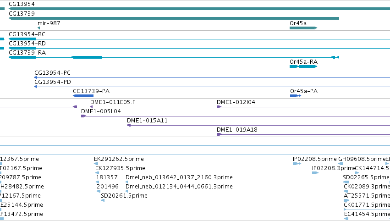Click the CK02089.3prime EST glyph
Screen dimensions: 390x221
click(346, 191)
